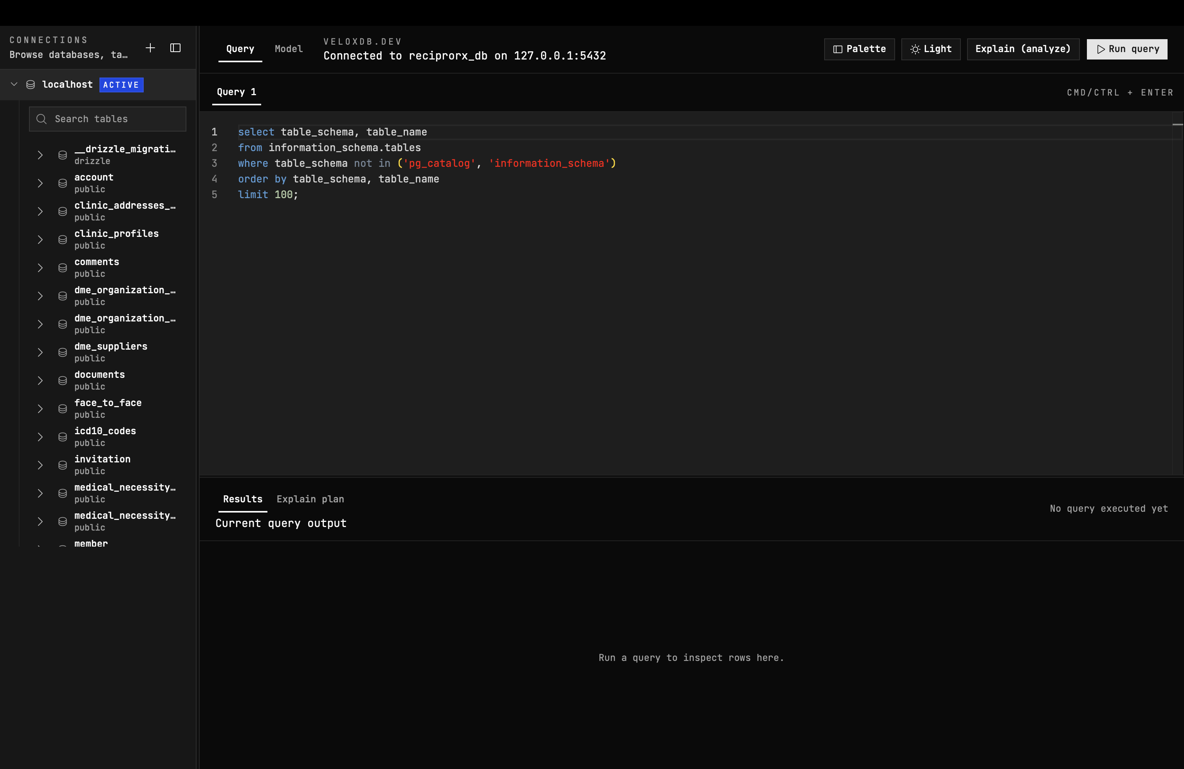Click the account table icon
1184x769 pixels.
(x=63, y=184)
